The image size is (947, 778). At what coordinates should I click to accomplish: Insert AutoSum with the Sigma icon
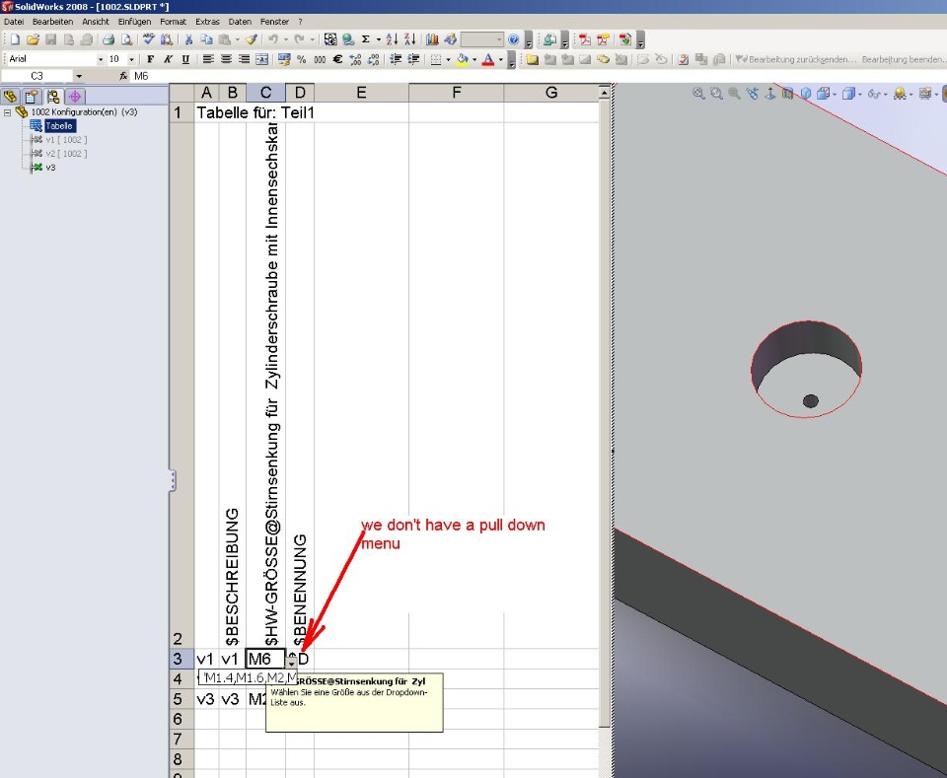tap(365, 39)
